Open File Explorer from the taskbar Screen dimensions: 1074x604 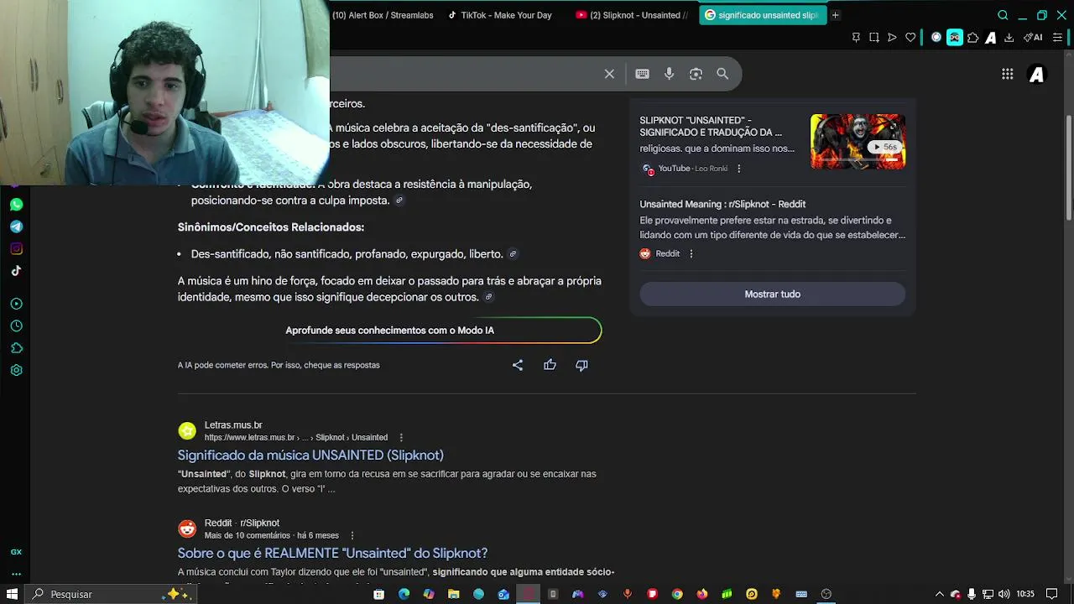coord(453,594)
